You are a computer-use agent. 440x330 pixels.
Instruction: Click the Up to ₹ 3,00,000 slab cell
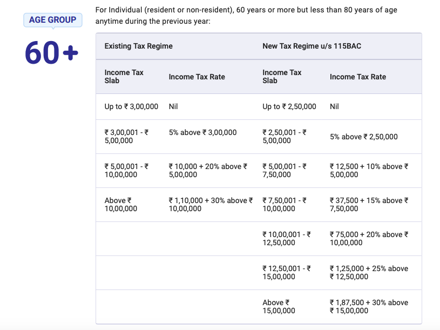coord(131,106)
